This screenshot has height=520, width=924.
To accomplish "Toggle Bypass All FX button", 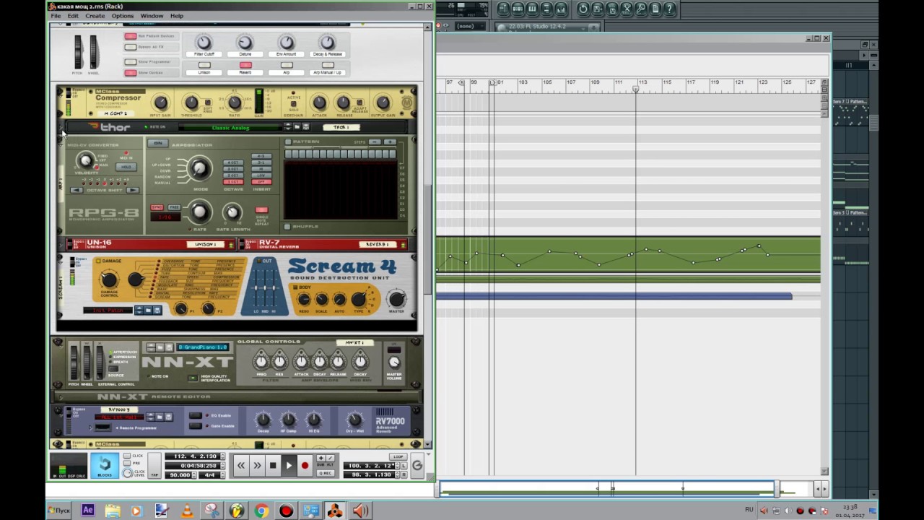I will [x=131, y=48].
